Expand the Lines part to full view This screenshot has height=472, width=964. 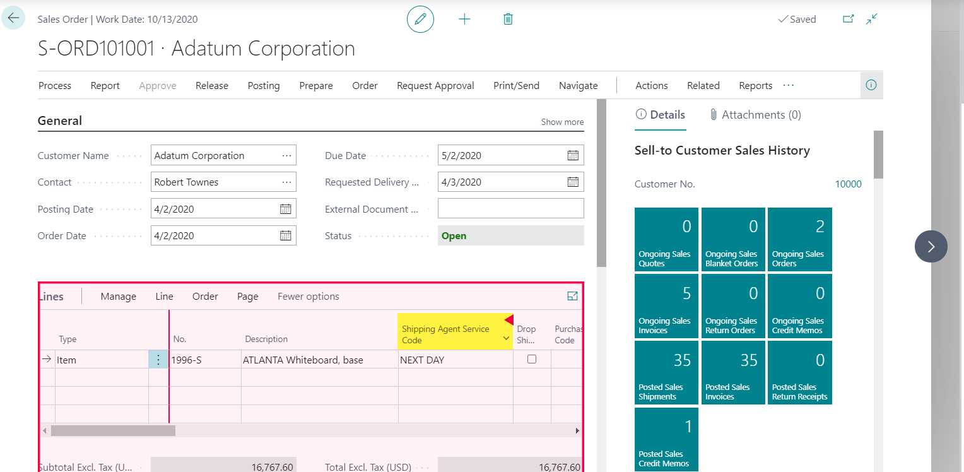tap(572, 296)
